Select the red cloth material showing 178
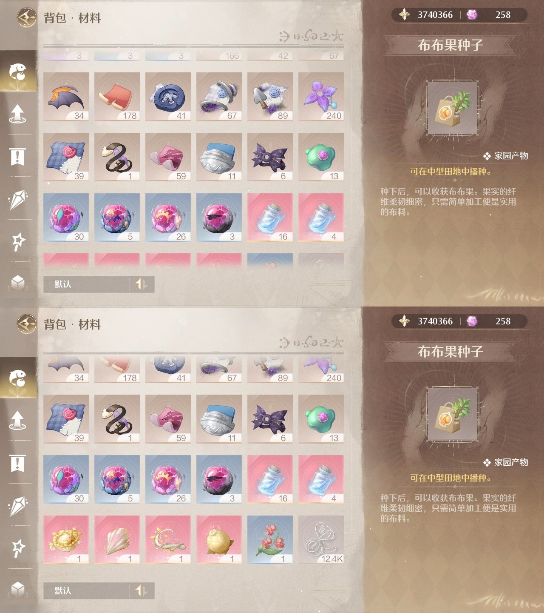Image resolution: width=544 pixels, height=613 pixels. point(117,97)
